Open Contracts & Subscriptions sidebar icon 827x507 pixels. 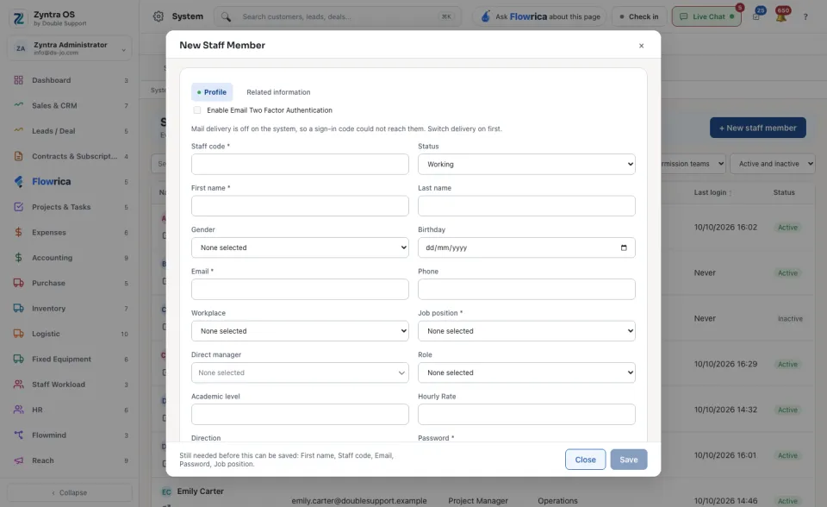pos(18,156)
